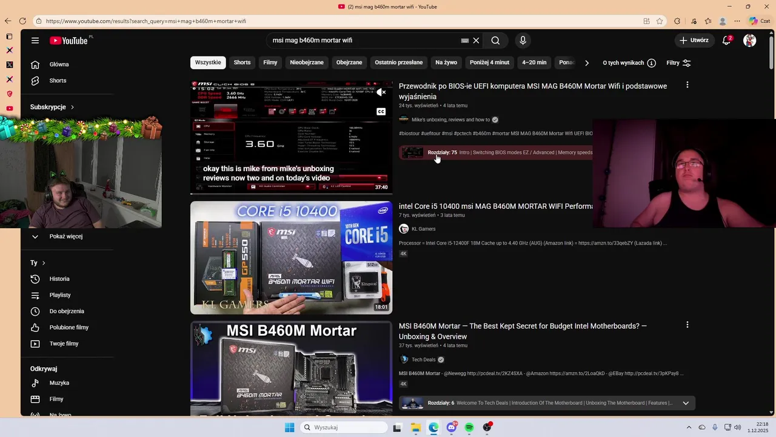776x437 pixels.
Task: Unmute the BIOS video preview
Action: pos(381,92)
